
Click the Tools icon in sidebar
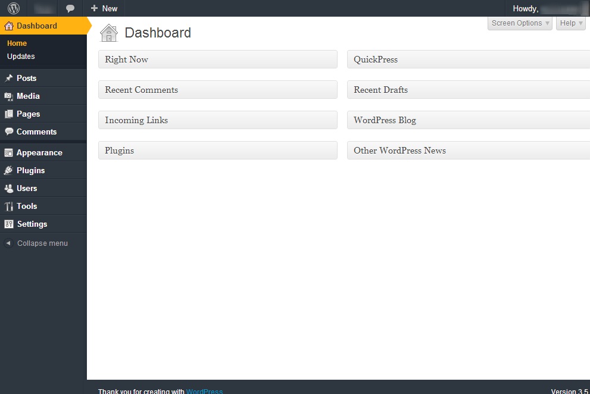point(9,206)
